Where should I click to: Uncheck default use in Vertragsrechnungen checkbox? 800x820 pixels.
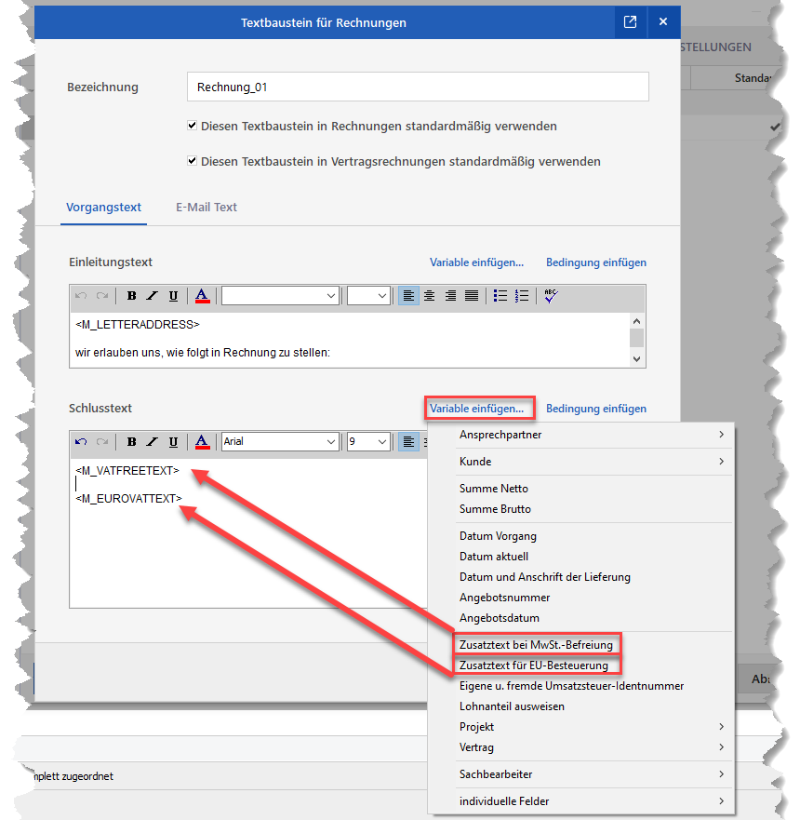(192, 161)
